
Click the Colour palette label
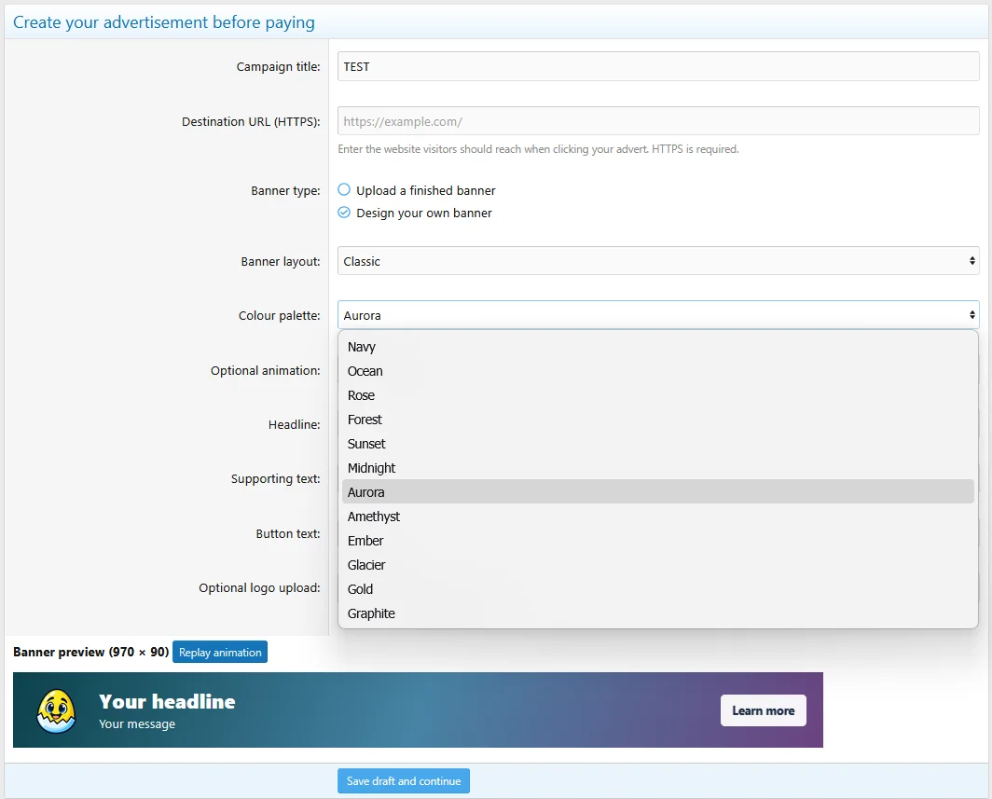[x=279, y=316]
